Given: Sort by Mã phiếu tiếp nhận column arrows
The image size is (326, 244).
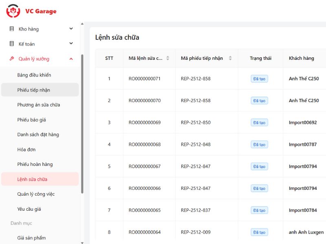Looking at the screenshot, I should (x=230, y=58).
